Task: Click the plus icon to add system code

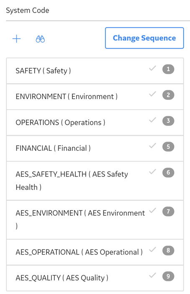Action: coord(16,39)
